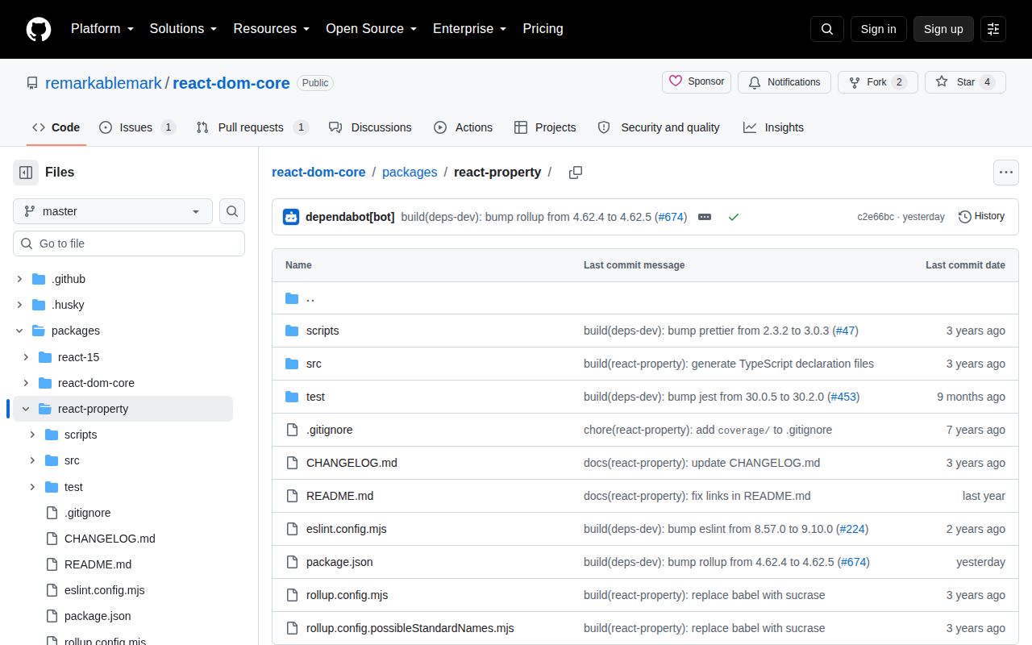Fork the repository button
Viewport: 1032px width, 645px height.
coord(878,82)
